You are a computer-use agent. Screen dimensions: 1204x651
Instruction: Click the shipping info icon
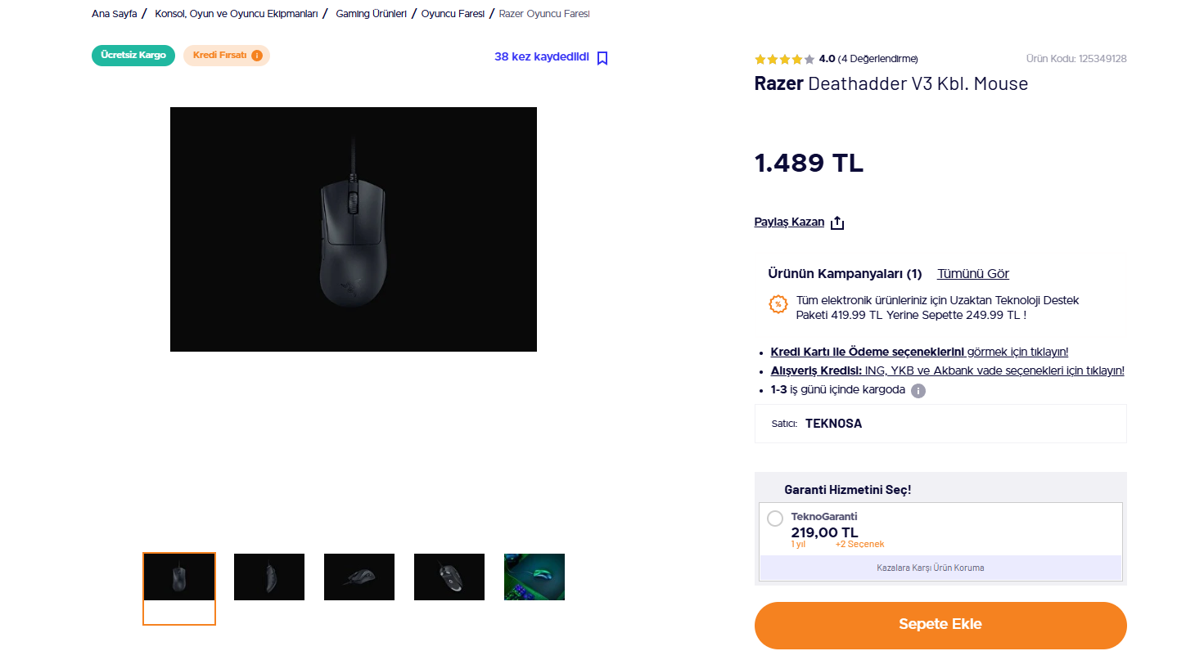(918, 391)
